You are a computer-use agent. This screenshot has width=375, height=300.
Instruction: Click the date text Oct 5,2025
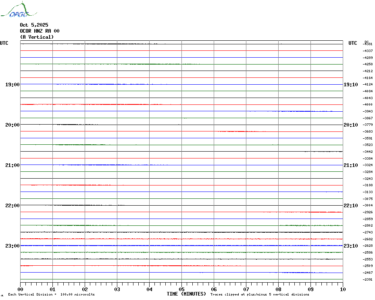34,25
